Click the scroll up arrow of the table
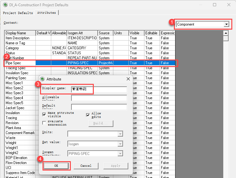This screenshot has width=236, height=178. pos(226,33)
